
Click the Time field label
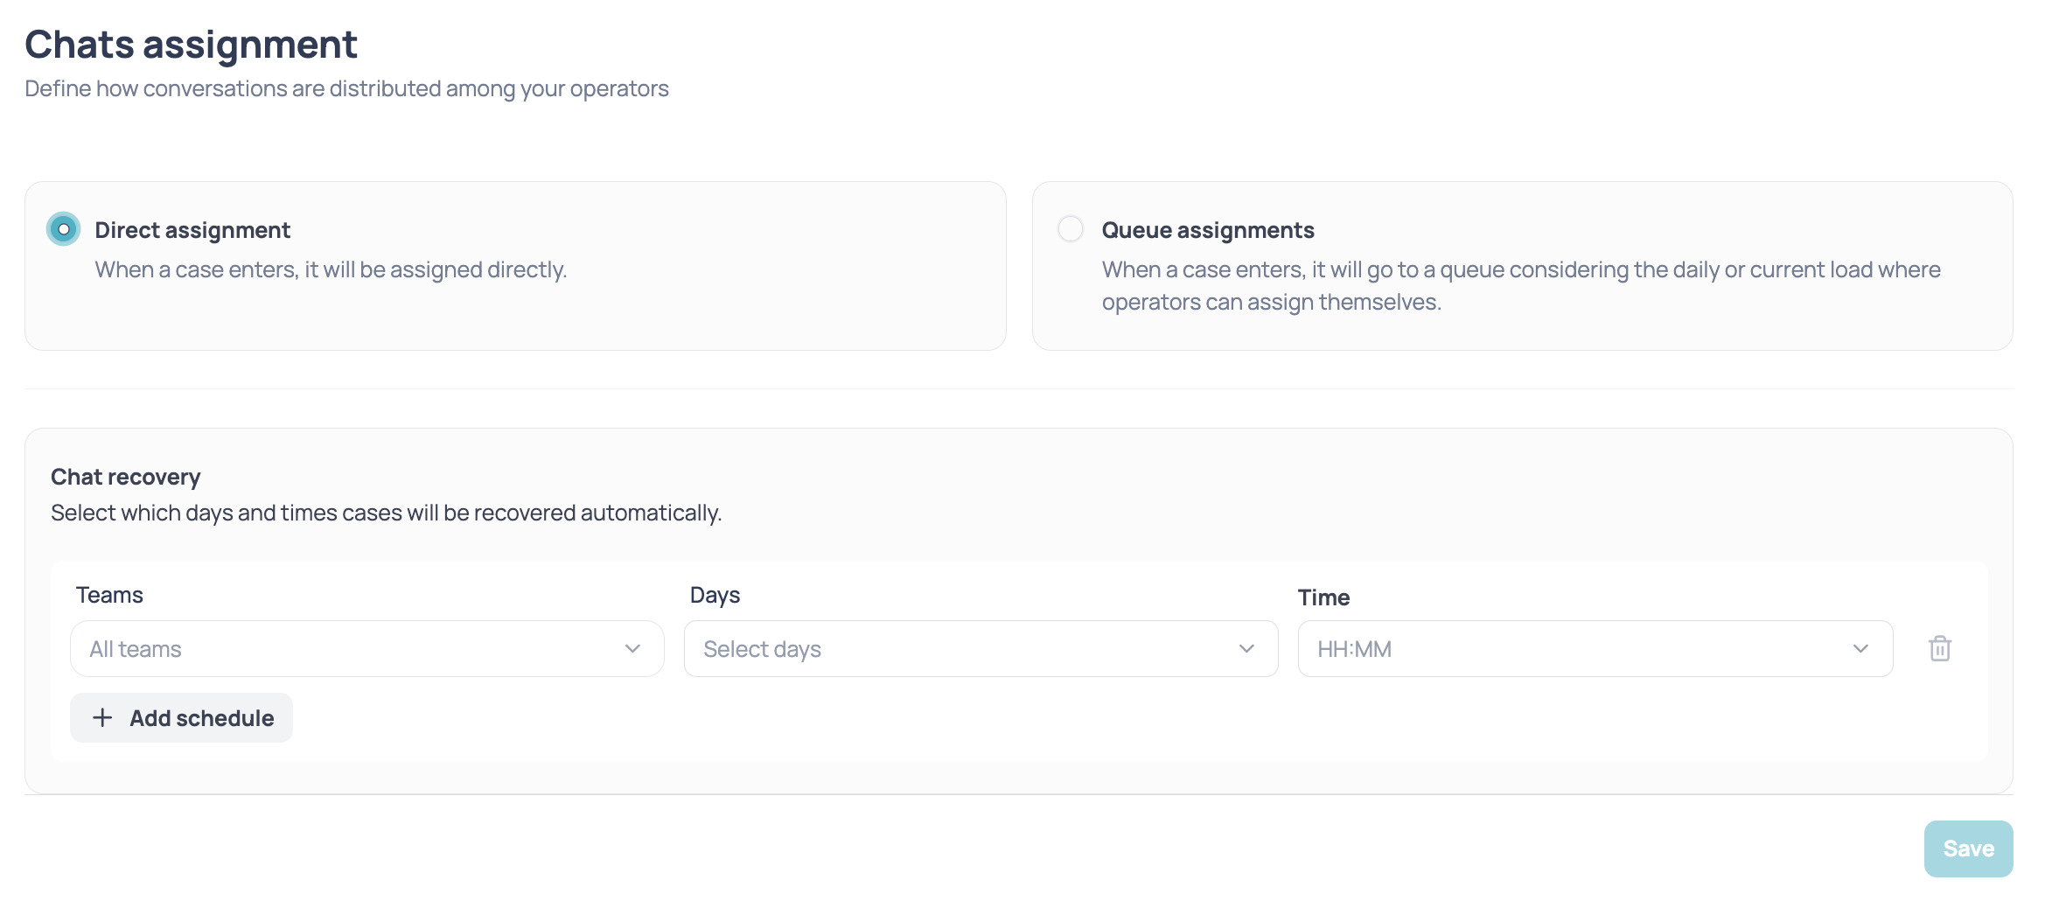point(1323,597)
